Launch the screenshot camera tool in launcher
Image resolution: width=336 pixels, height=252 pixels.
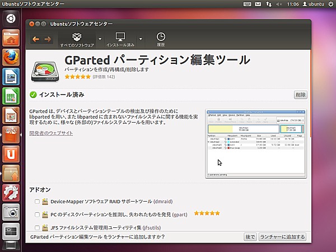pyautogui.click(x=11, y=212)
